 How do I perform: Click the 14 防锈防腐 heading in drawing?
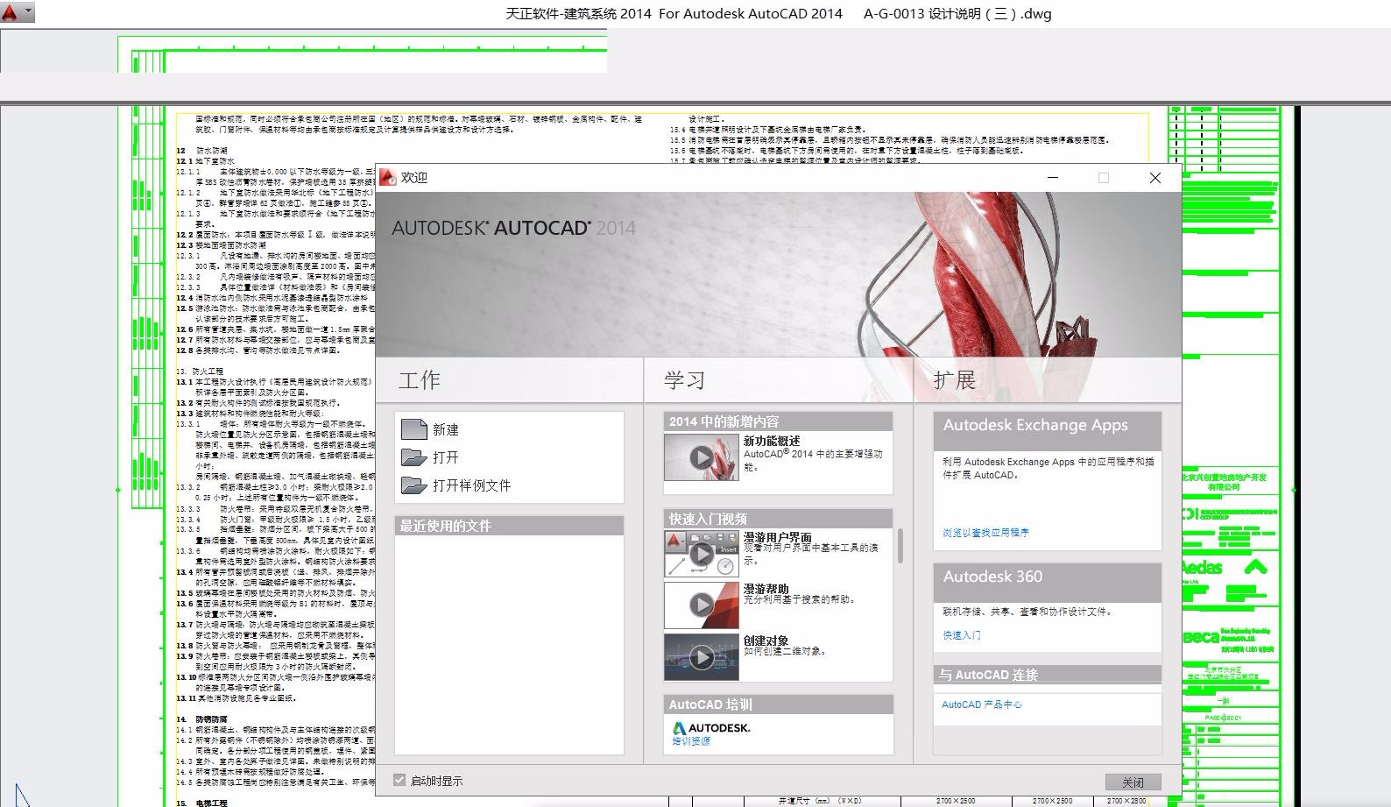click(202, 719)
